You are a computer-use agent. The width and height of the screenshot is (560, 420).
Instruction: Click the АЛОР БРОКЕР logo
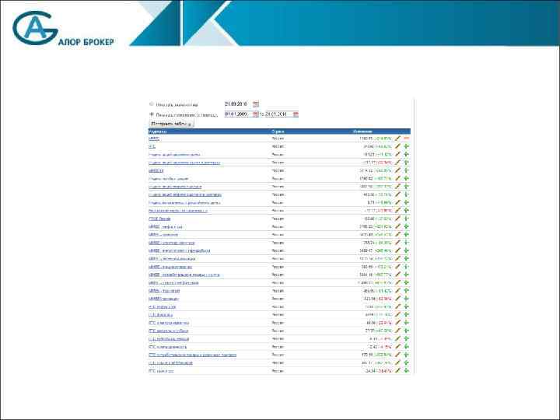pyautogui.click(x=63, y=29)
